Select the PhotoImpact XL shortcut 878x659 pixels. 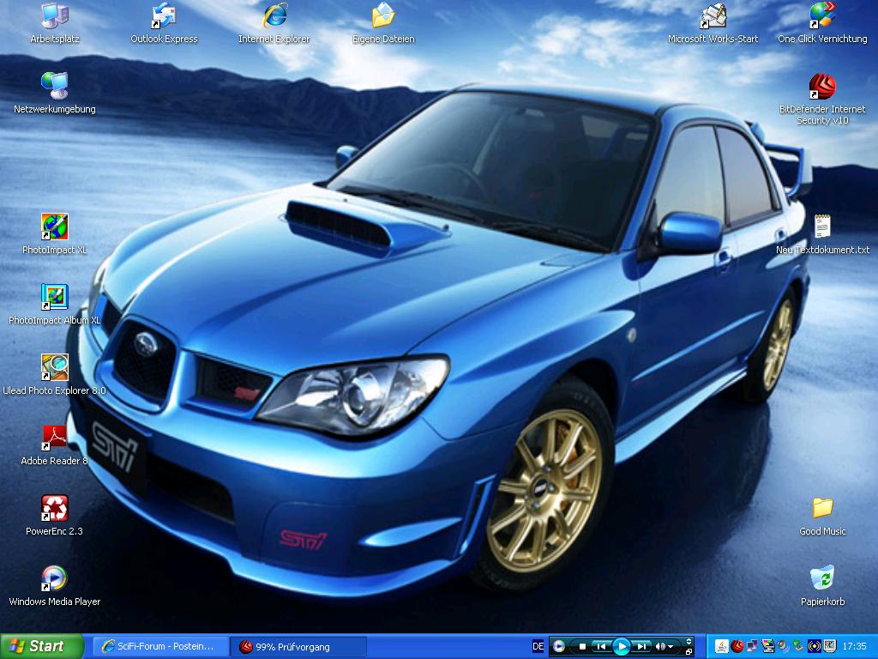(55, 227)
